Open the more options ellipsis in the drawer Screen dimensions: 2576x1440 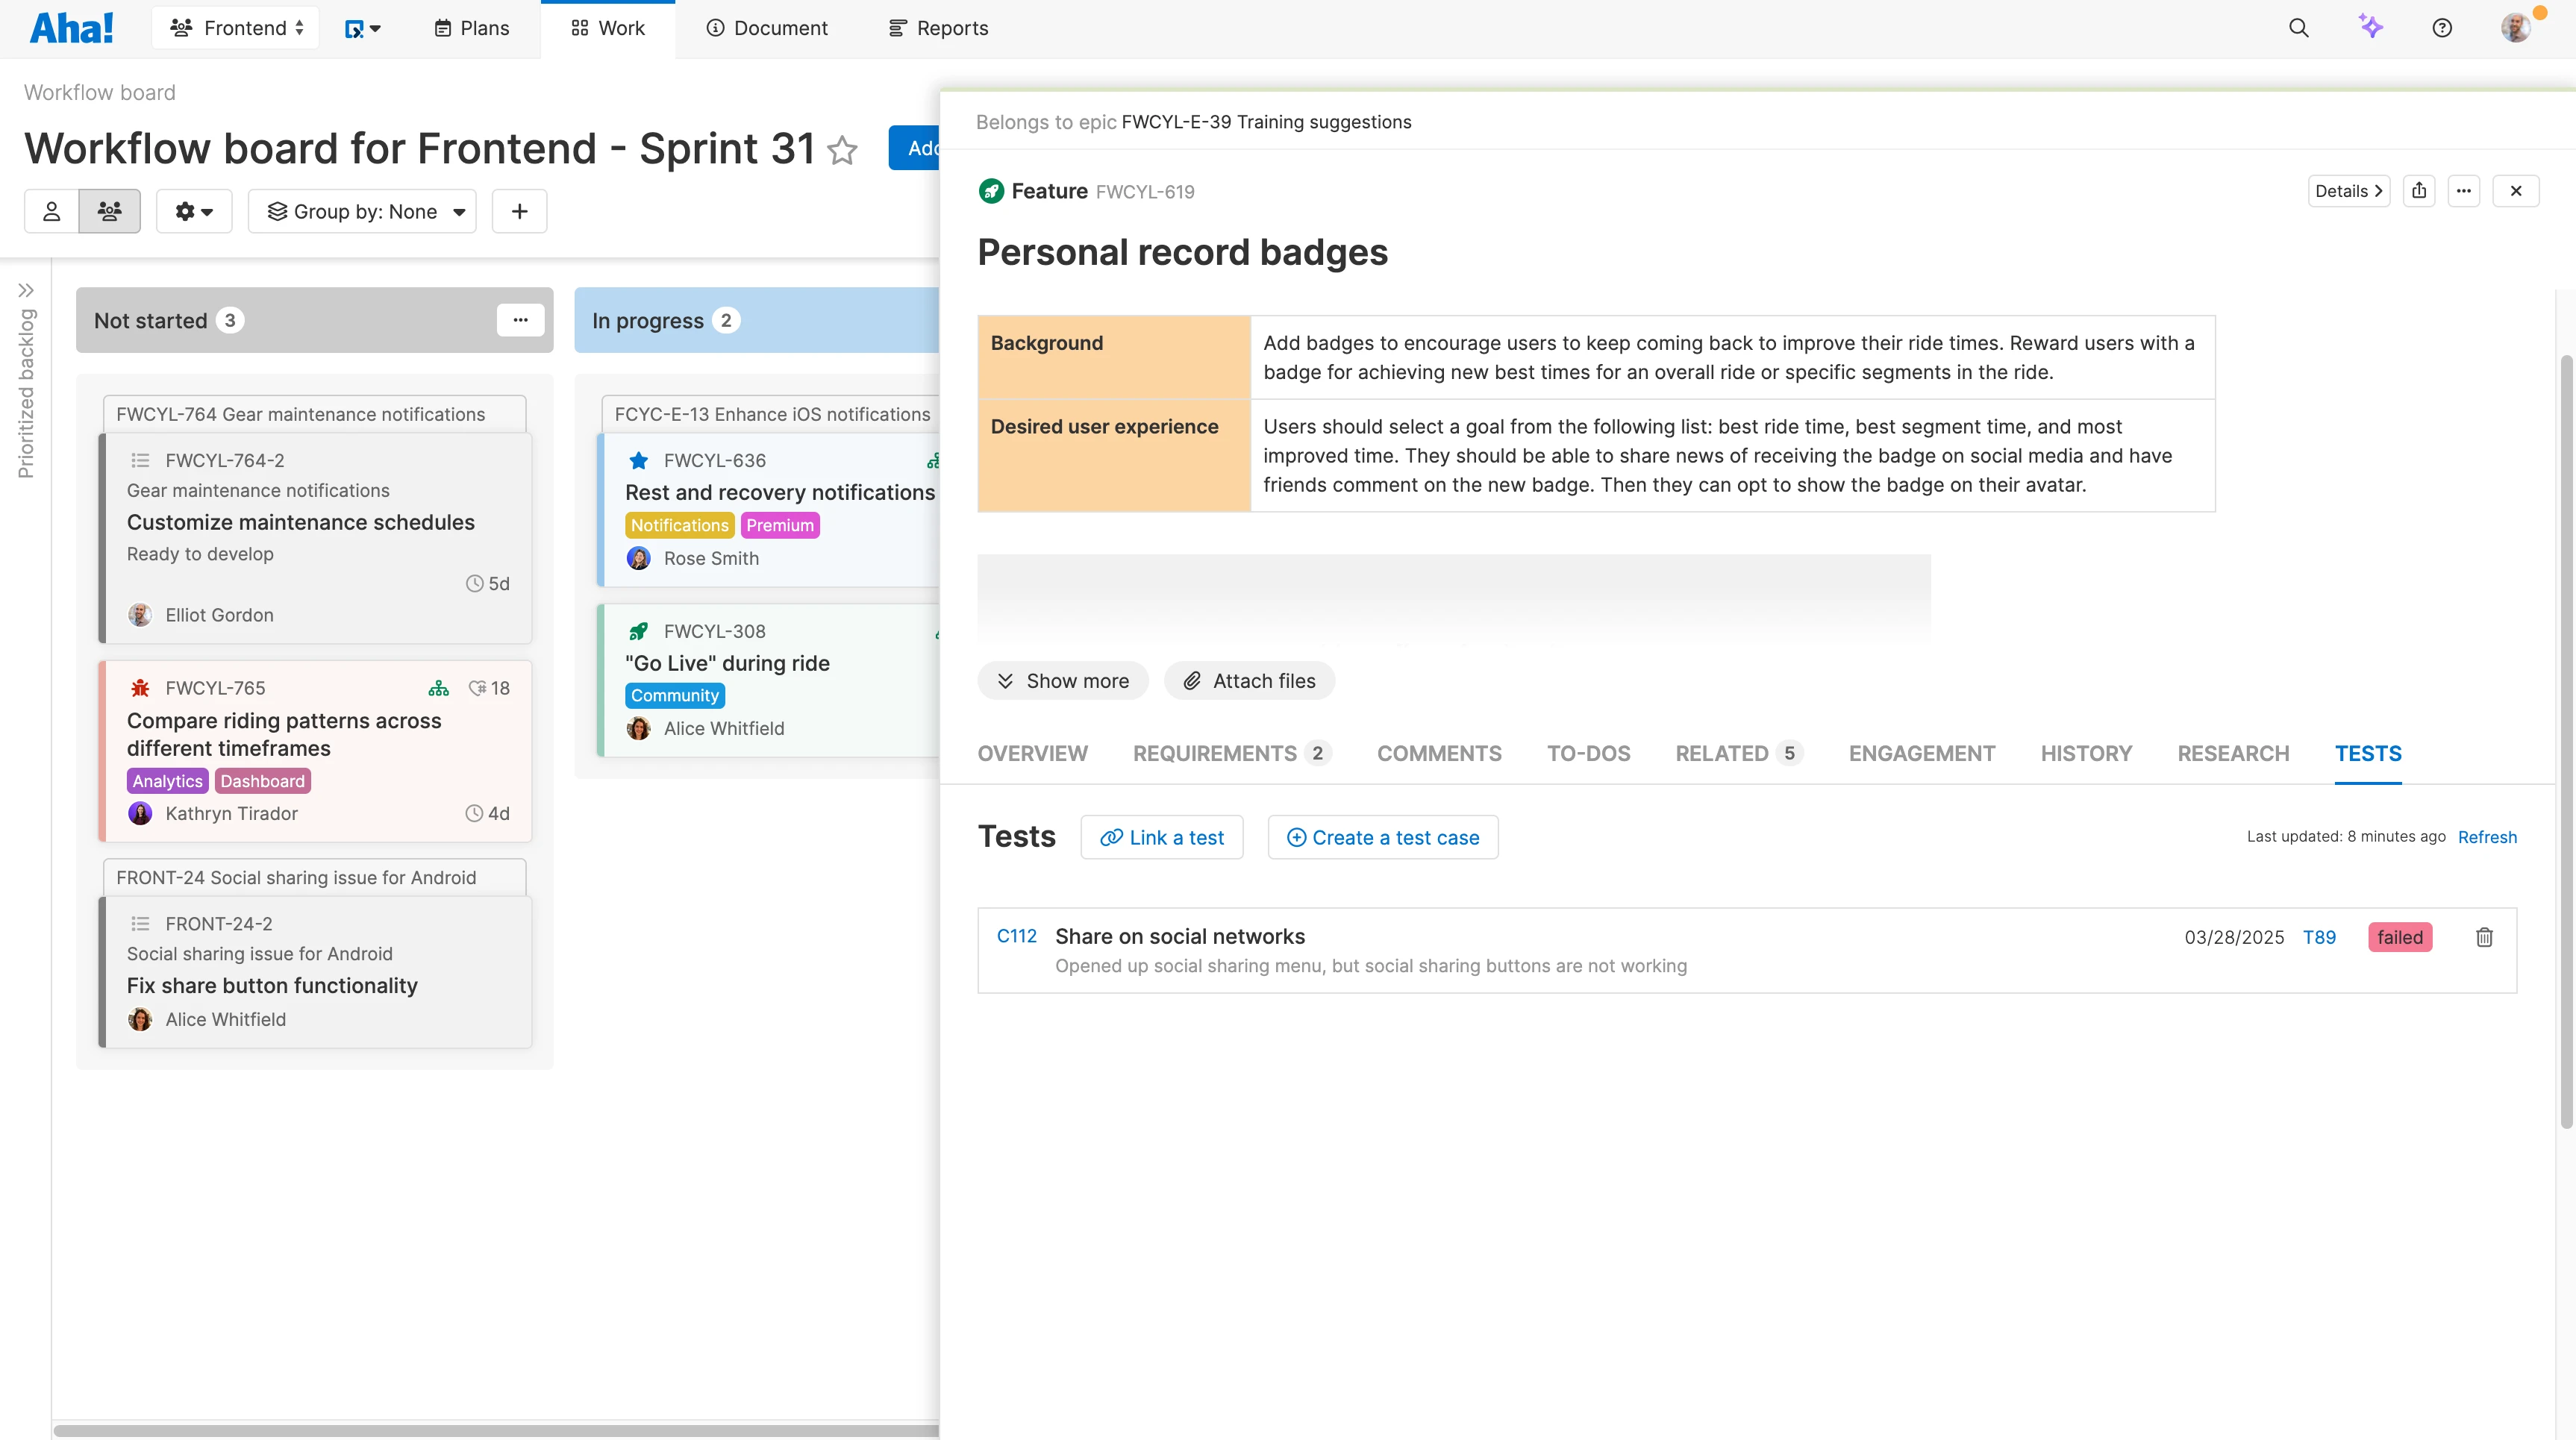pyautogui.click(x=2465, y=190)
